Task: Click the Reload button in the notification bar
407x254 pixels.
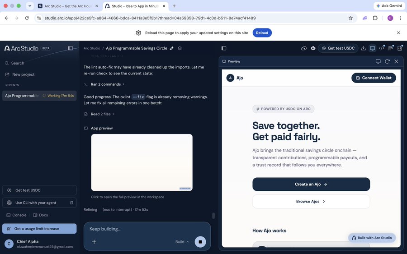Action: tap(262, 33)
